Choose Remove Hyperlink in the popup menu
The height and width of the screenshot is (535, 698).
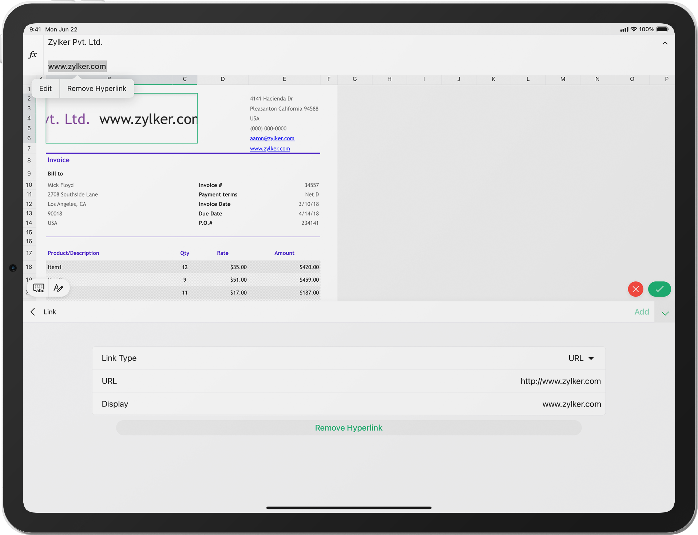coord(97,88)
